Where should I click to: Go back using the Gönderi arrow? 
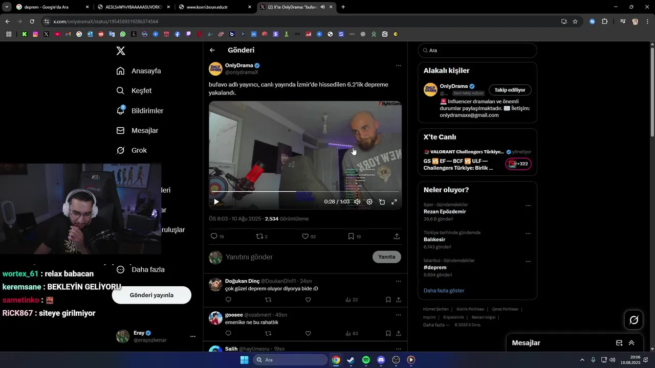point(212,50)
